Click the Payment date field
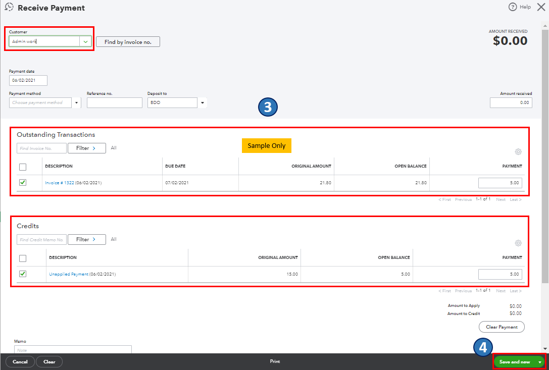This screenshot has height=370, width=549. tap(28, 80)
